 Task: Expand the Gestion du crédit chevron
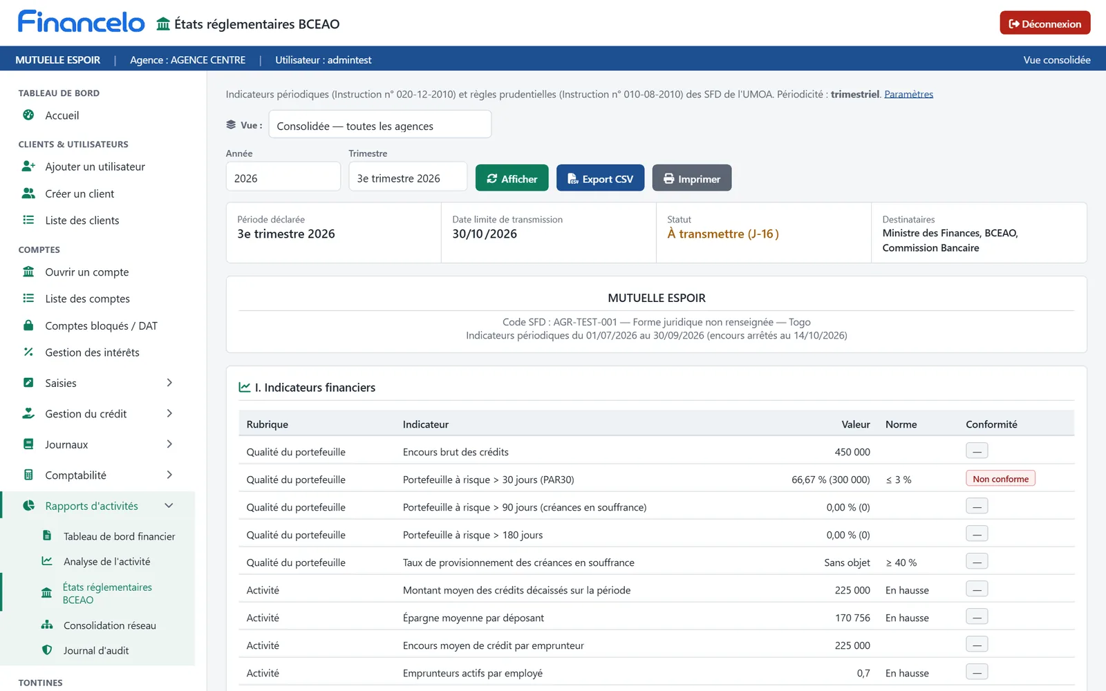coord(169,413)
